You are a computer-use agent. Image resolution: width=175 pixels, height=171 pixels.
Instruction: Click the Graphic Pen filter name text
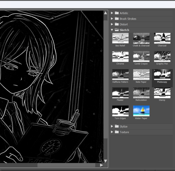tap(162, 64)
